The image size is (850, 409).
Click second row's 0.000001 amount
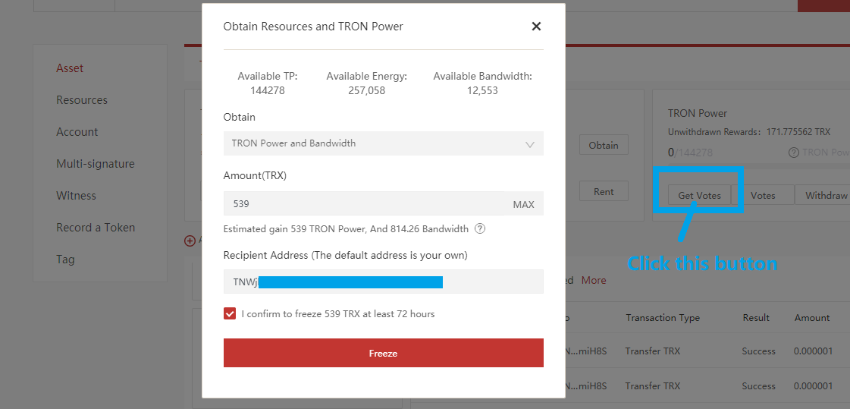coord(813,385)
